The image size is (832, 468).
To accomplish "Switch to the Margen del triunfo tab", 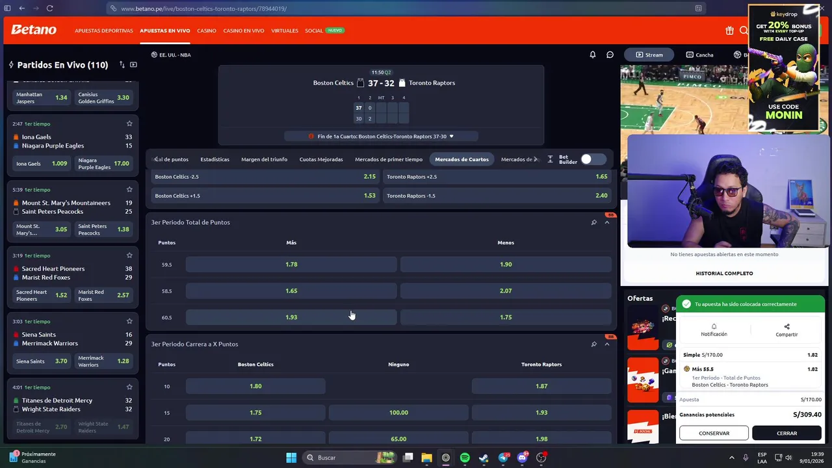I will (x=264, y=159).
